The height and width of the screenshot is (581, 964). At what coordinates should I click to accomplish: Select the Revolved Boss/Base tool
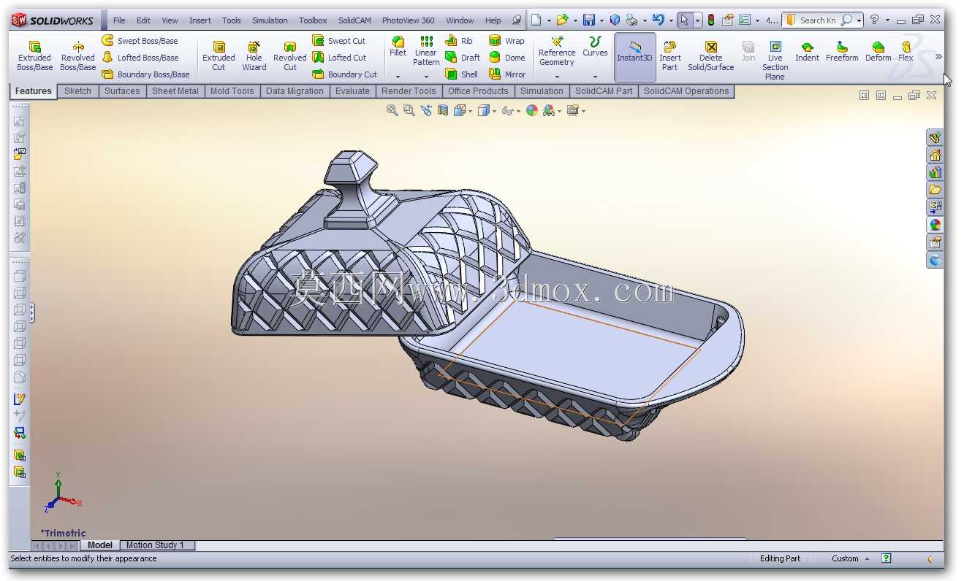pos(77,55)
